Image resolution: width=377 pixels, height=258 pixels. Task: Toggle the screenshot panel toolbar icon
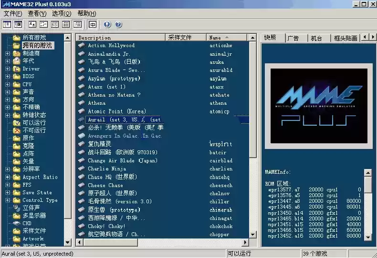[x=18, y=24]
